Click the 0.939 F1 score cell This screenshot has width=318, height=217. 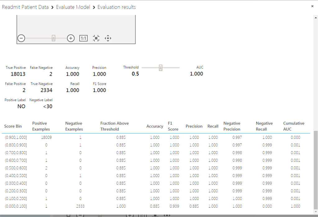[175, 206]
